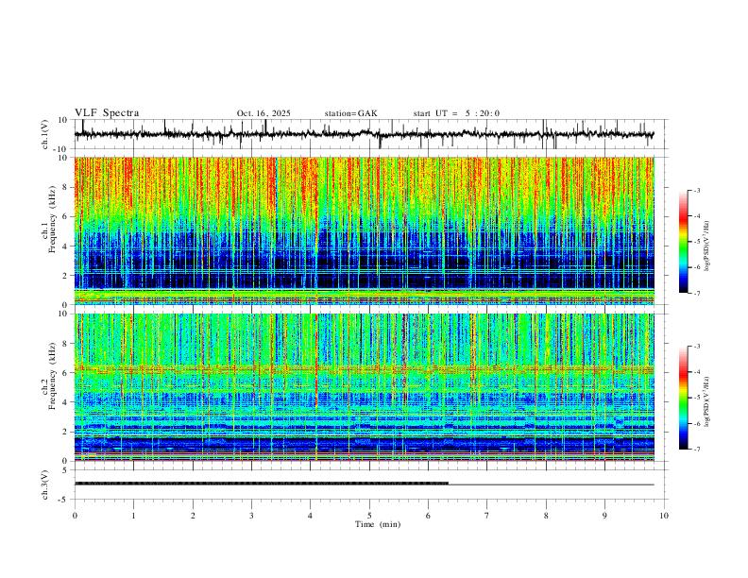Click the ch.1(V) waveform trace panel
The image size is (748, 578).
point(371,134)
